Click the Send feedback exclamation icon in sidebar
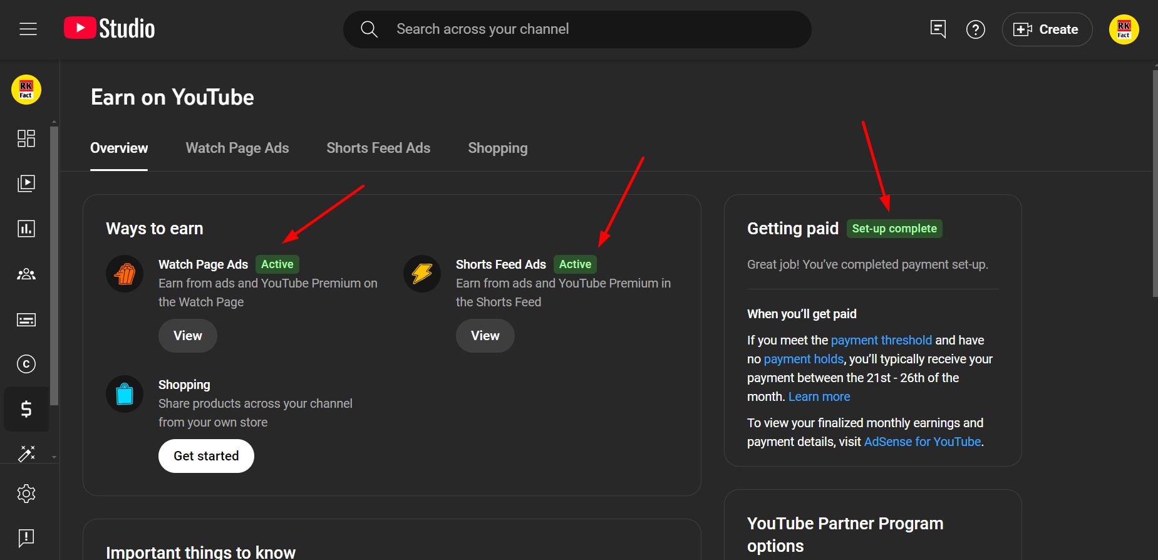This screenshot has height=560, width=1158. [x=26, y=537]
